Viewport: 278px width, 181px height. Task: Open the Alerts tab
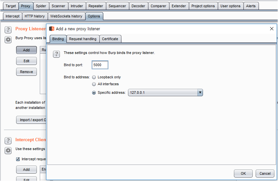point(251,6)
